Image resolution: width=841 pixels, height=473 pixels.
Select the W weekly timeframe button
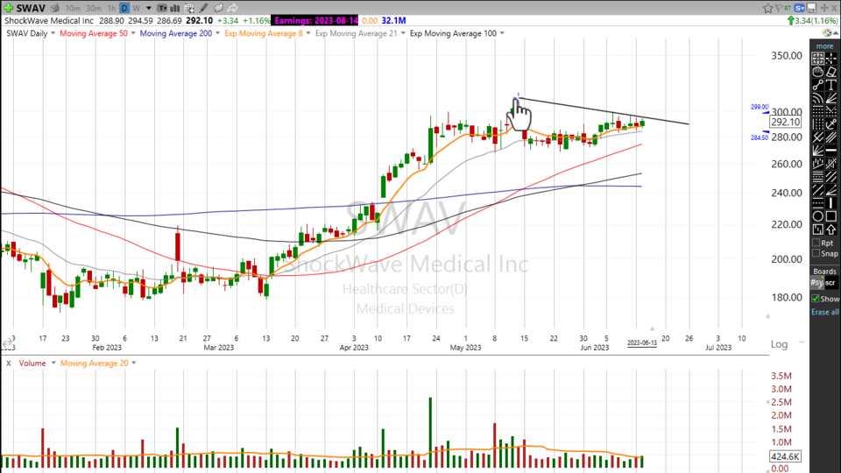[137, 8]
